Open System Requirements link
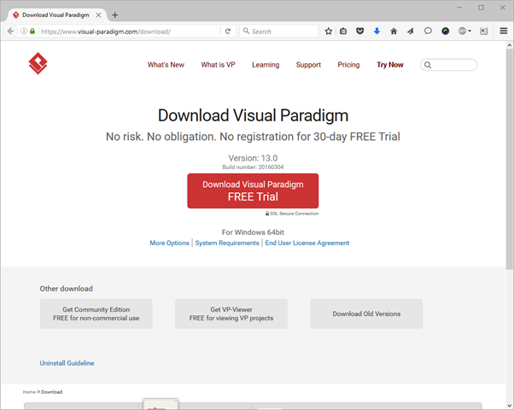This screenshot has width=514, height=410. tap(227, 243)
